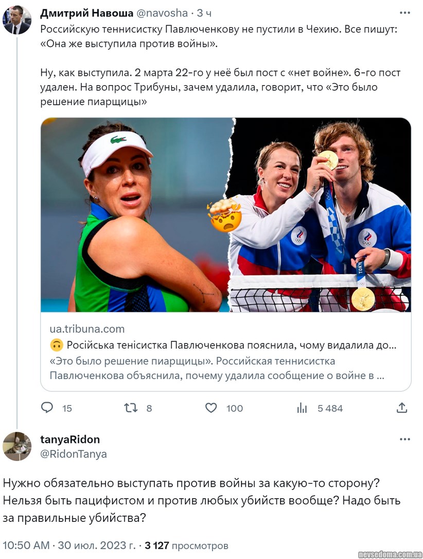Image resolution: width=423 pixels, height=559 pixels.
Task: Click the retweet icon under the first tweet
Action: pyautogui.click(x=131, y=408)
